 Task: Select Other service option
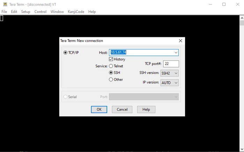click(111, 79)
